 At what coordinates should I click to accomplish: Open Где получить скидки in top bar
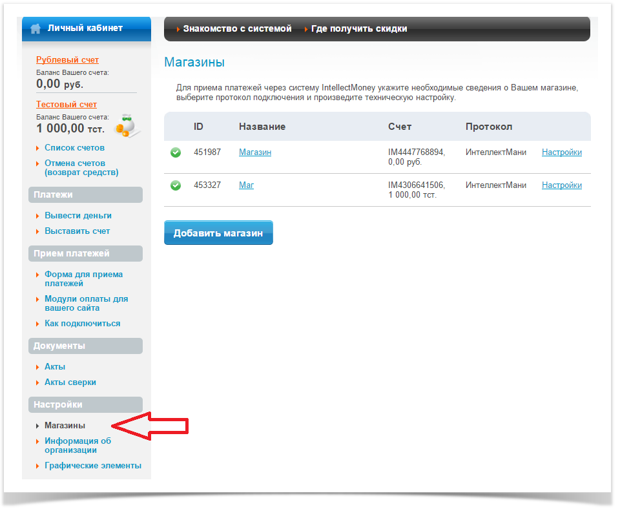click(x=358, y=29)
